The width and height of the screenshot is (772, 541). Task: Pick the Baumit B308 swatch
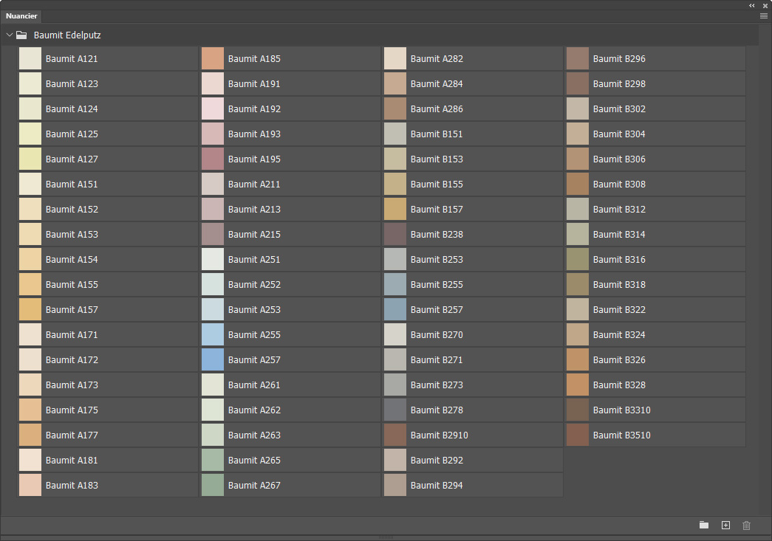(x=578, y=184)
